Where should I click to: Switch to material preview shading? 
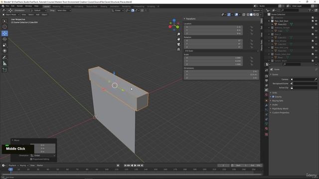click(x=254, y=14)
